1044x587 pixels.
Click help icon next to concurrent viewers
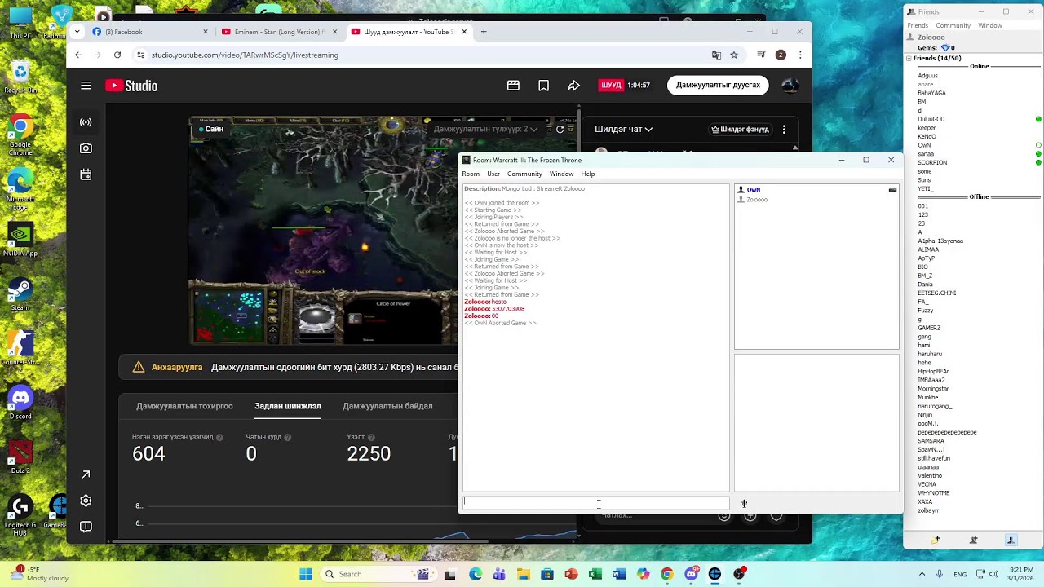219,438
